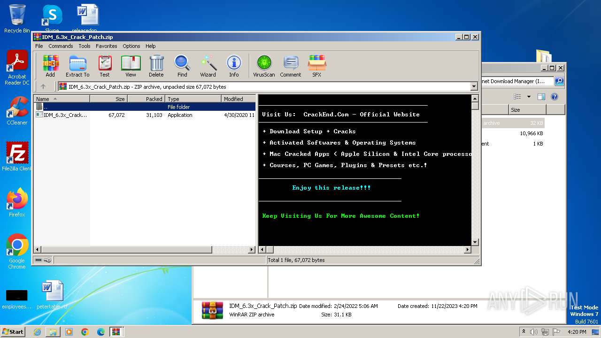
Task: Launch CCleaner desktop shortcut
Action: point(17,111)
